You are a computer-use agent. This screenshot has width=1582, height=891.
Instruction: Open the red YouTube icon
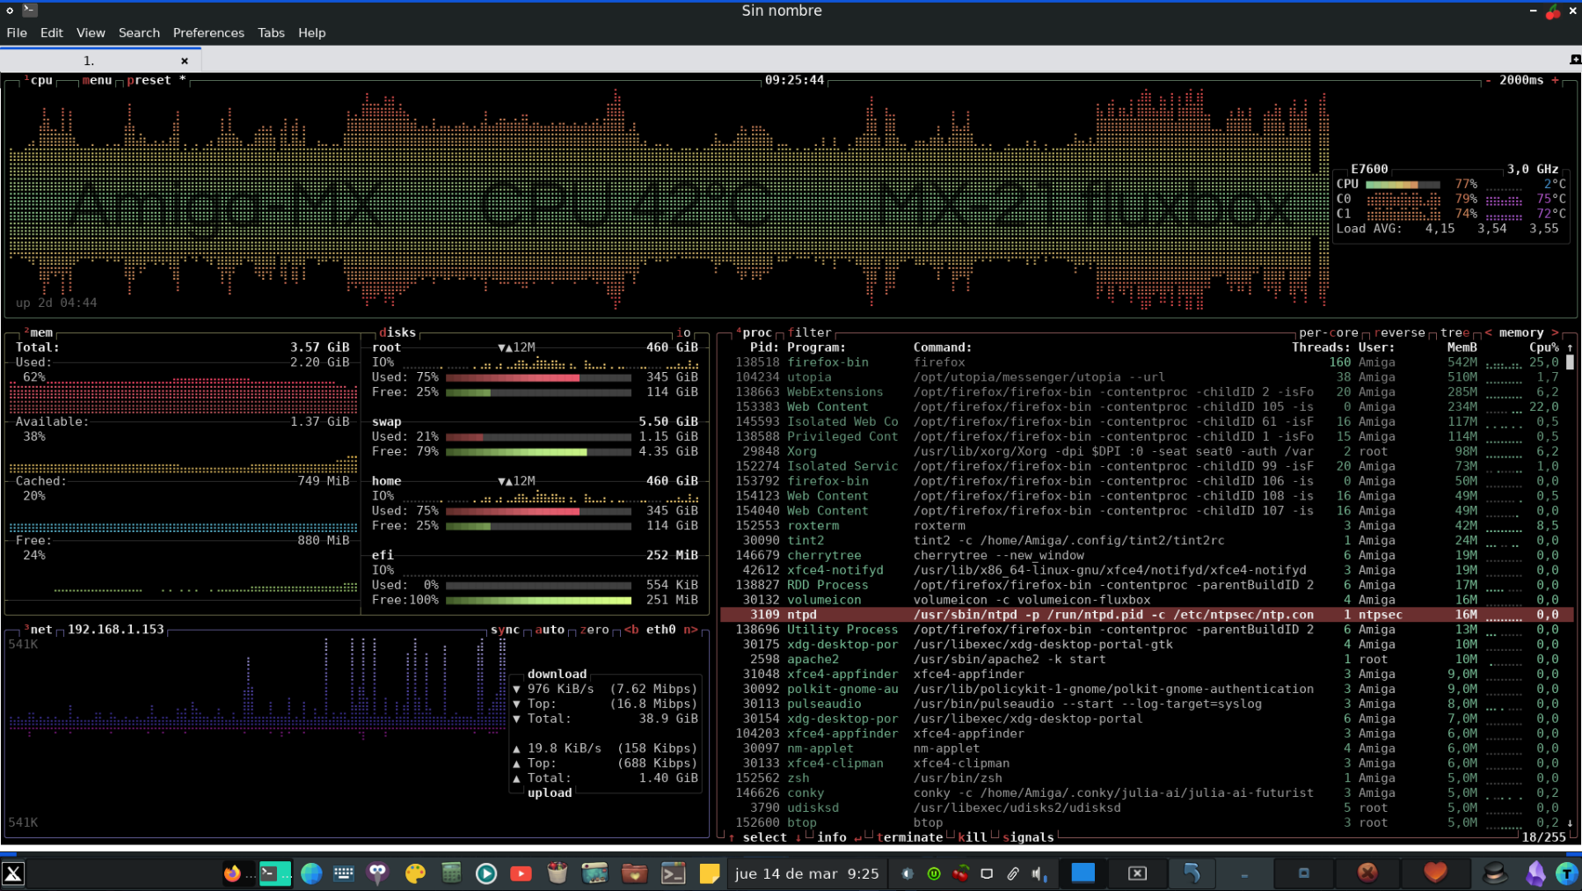click(x=521, y=873)
